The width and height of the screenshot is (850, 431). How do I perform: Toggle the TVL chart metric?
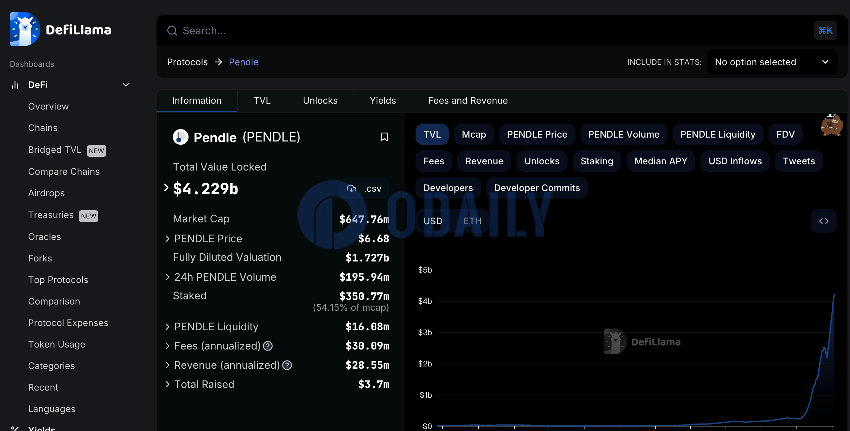click(432, 135)
